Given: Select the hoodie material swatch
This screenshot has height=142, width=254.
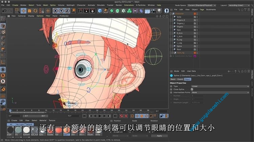Looking at the screenshot, I should pyautogui.click(x=50, y=131).
